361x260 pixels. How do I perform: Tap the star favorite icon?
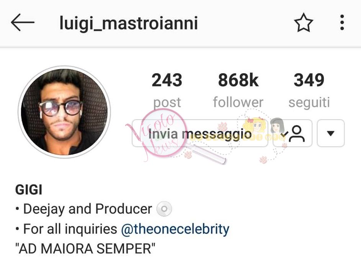(304, 23)
